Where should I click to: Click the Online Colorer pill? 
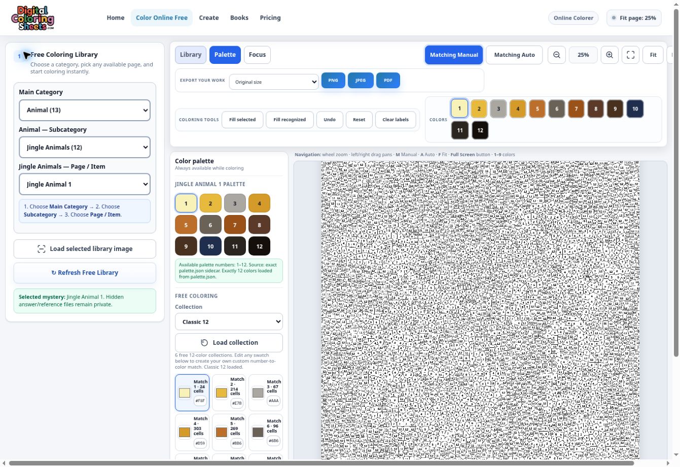pyautogui.click(x=574, y=18)
